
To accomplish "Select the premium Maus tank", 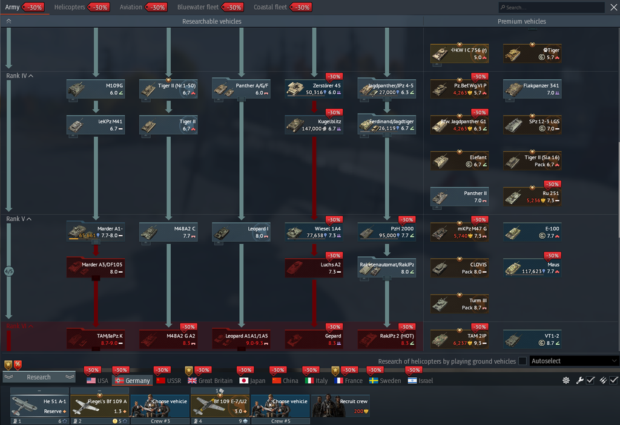I will point(532,268).
